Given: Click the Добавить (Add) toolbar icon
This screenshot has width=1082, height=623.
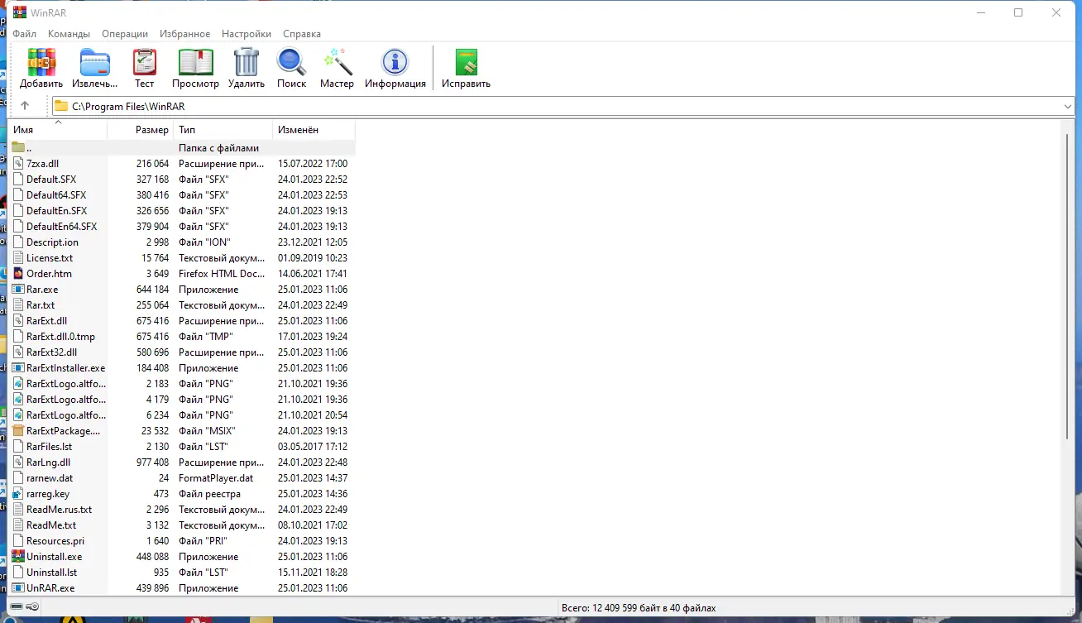Looking at the screenshot, I should coord(41,62).
